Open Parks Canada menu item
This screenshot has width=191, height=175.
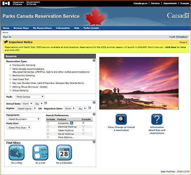91,28
